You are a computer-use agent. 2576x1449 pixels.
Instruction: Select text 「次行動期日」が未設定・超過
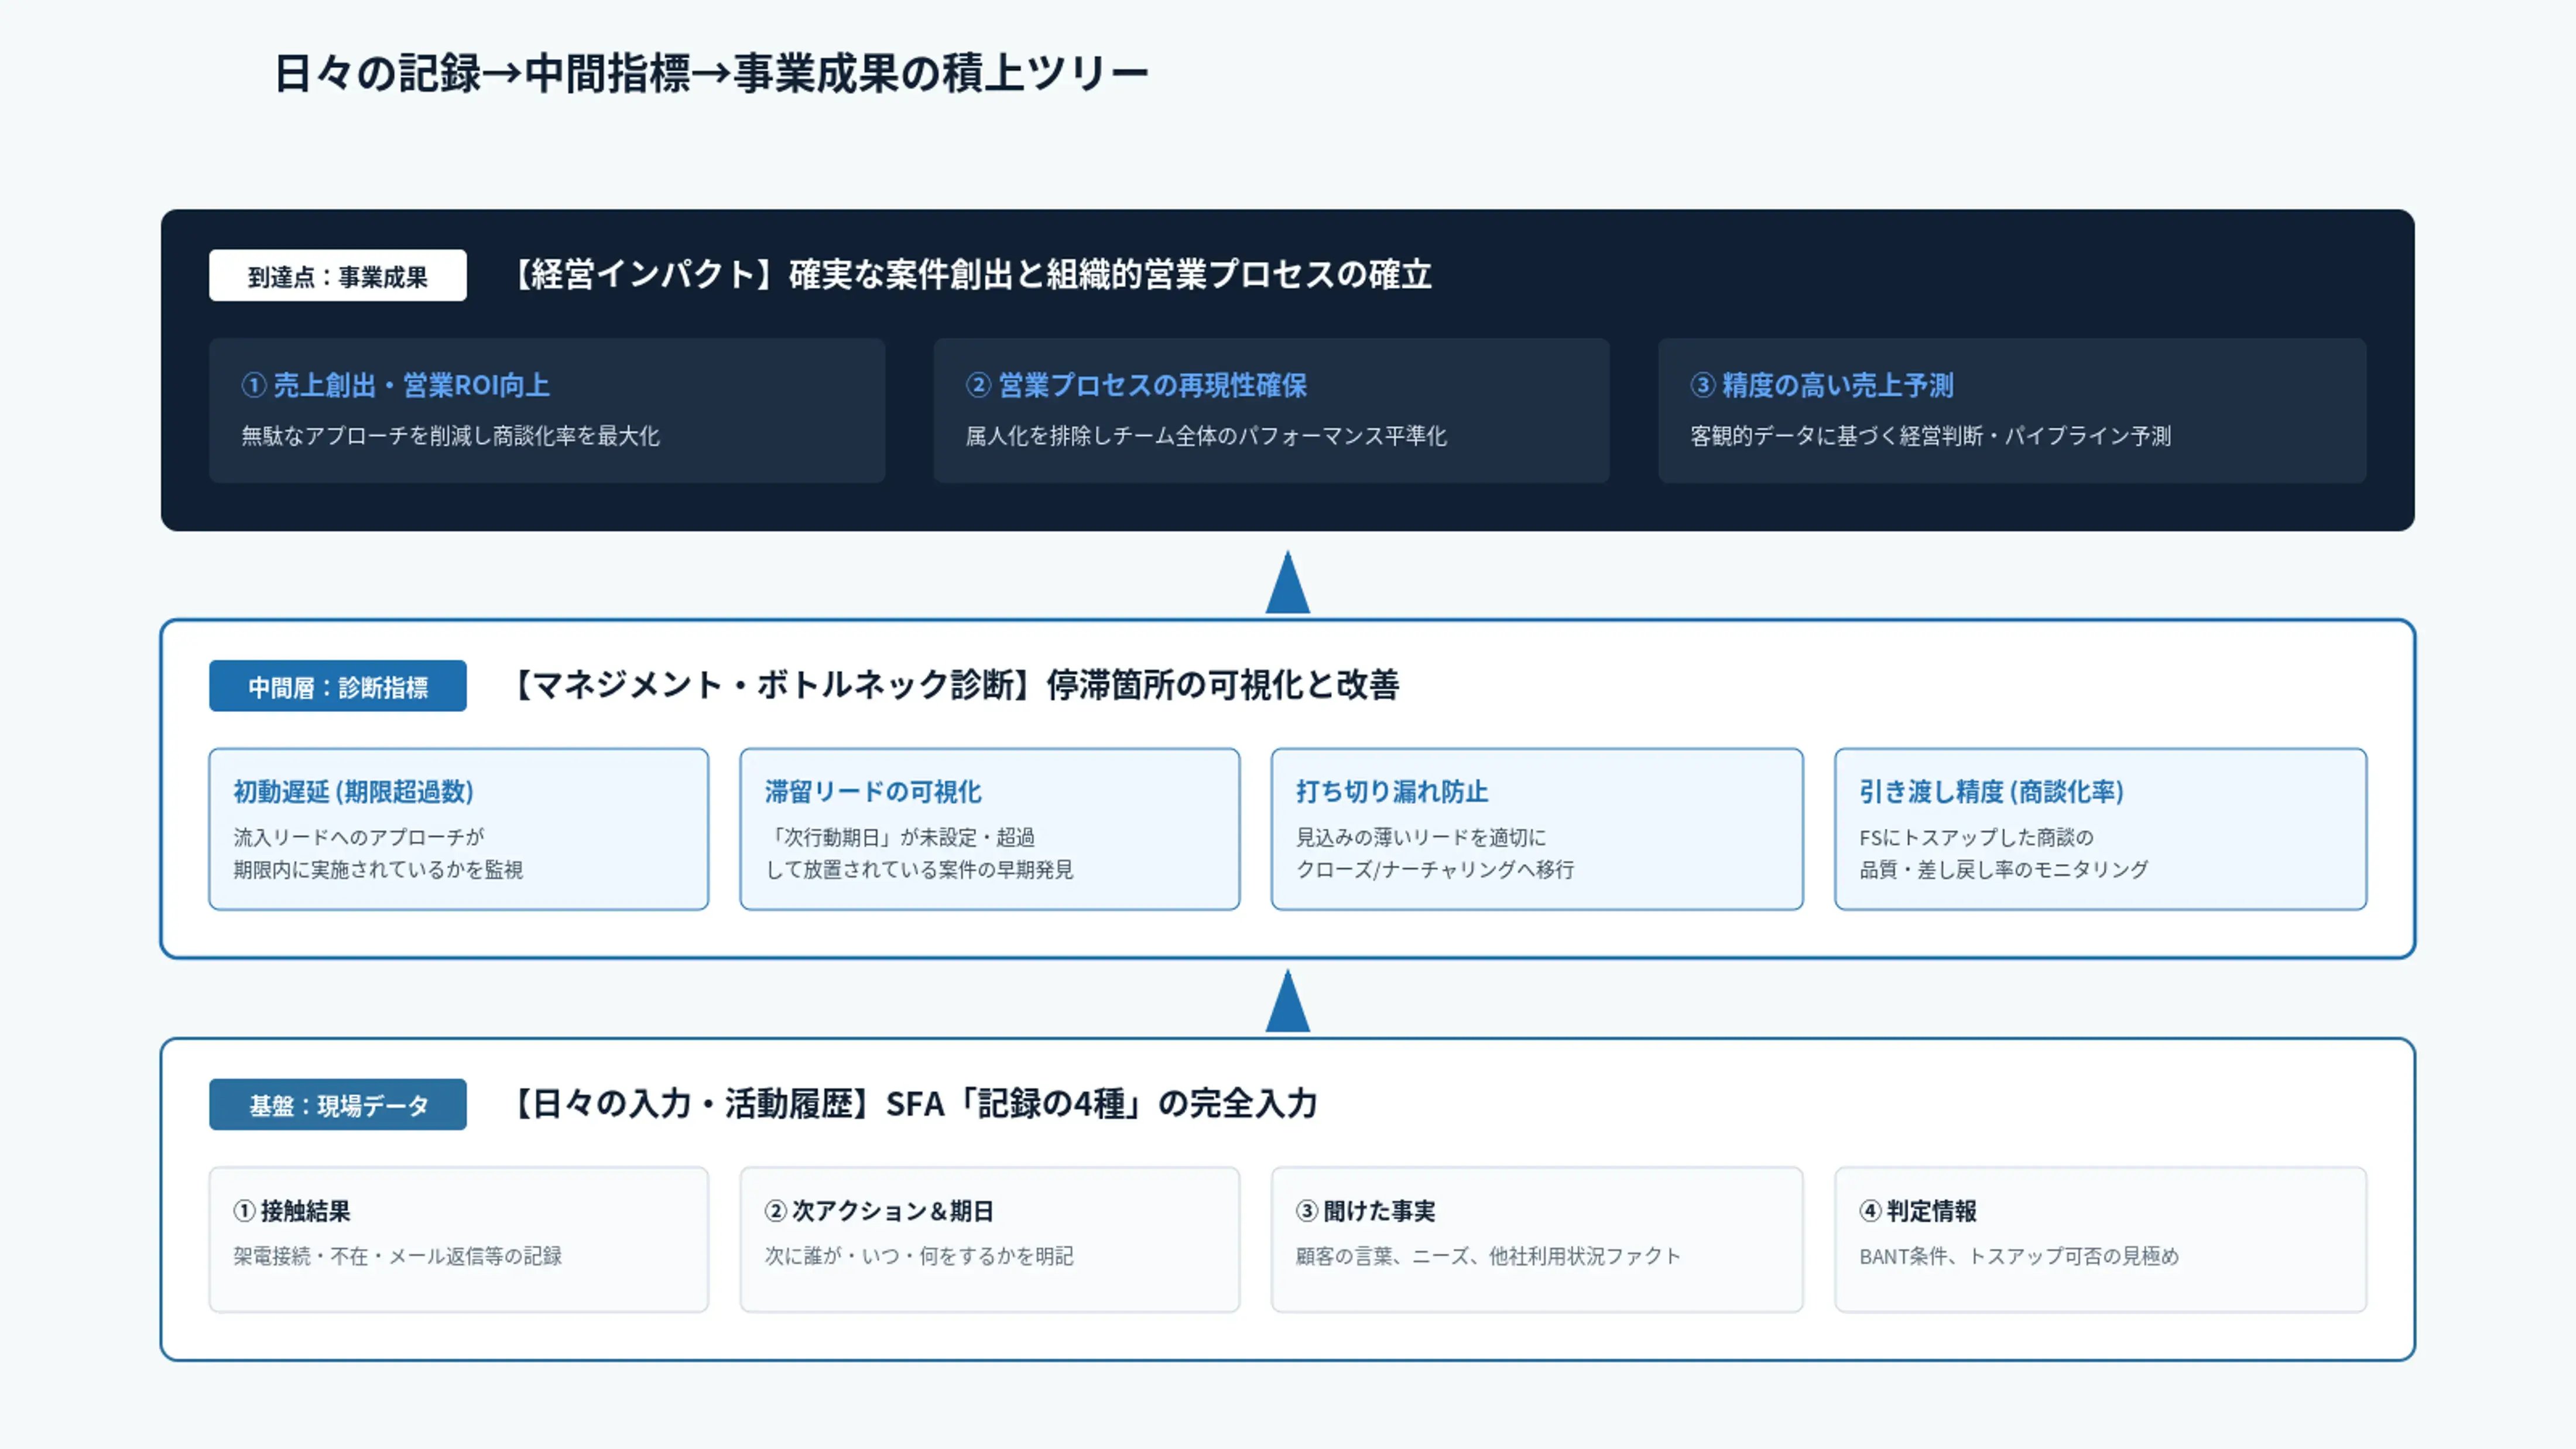[900, 837]
